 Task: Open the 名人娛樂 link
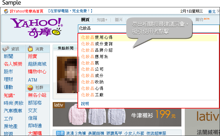coord(13,64)
